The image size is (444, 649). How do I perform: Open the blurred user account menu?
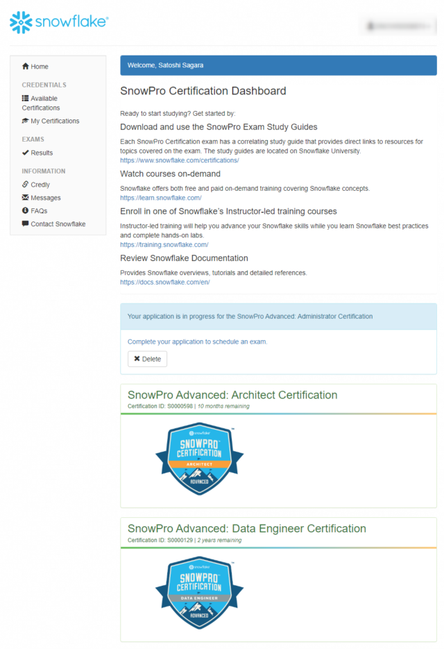pos(398,26)
